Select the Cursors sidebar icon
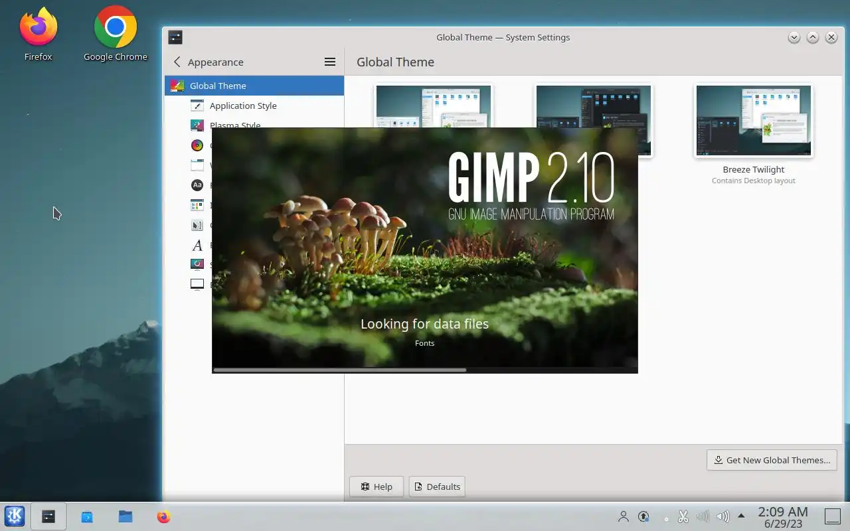Image resolution: width=850 pixels, height=531 pixels. (197, 225)
